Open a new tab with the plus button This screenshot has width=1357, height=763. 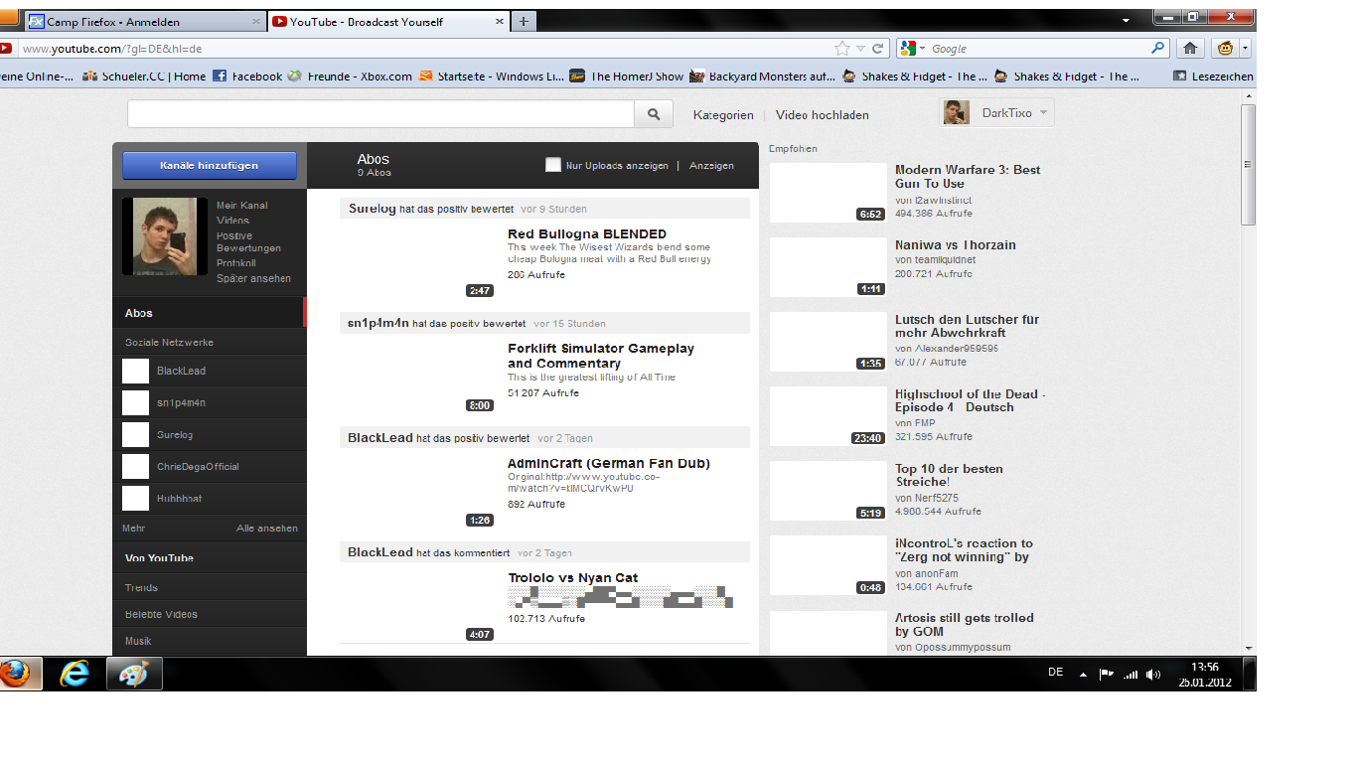click(524, 21)
